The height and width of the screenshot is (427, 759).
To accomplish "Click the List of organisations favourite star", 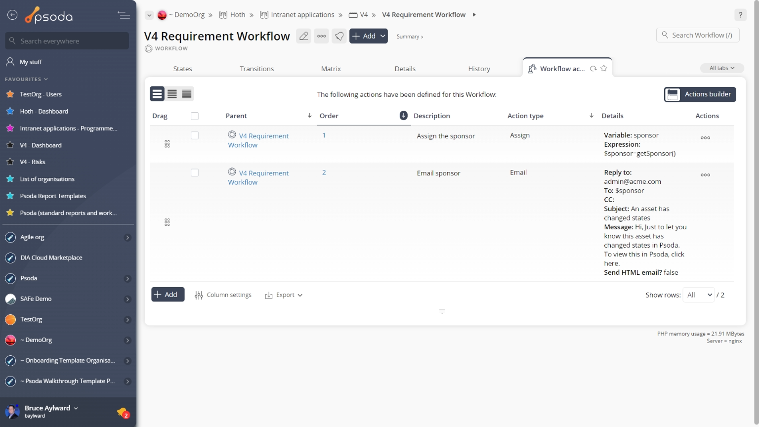I will point(10,179).
